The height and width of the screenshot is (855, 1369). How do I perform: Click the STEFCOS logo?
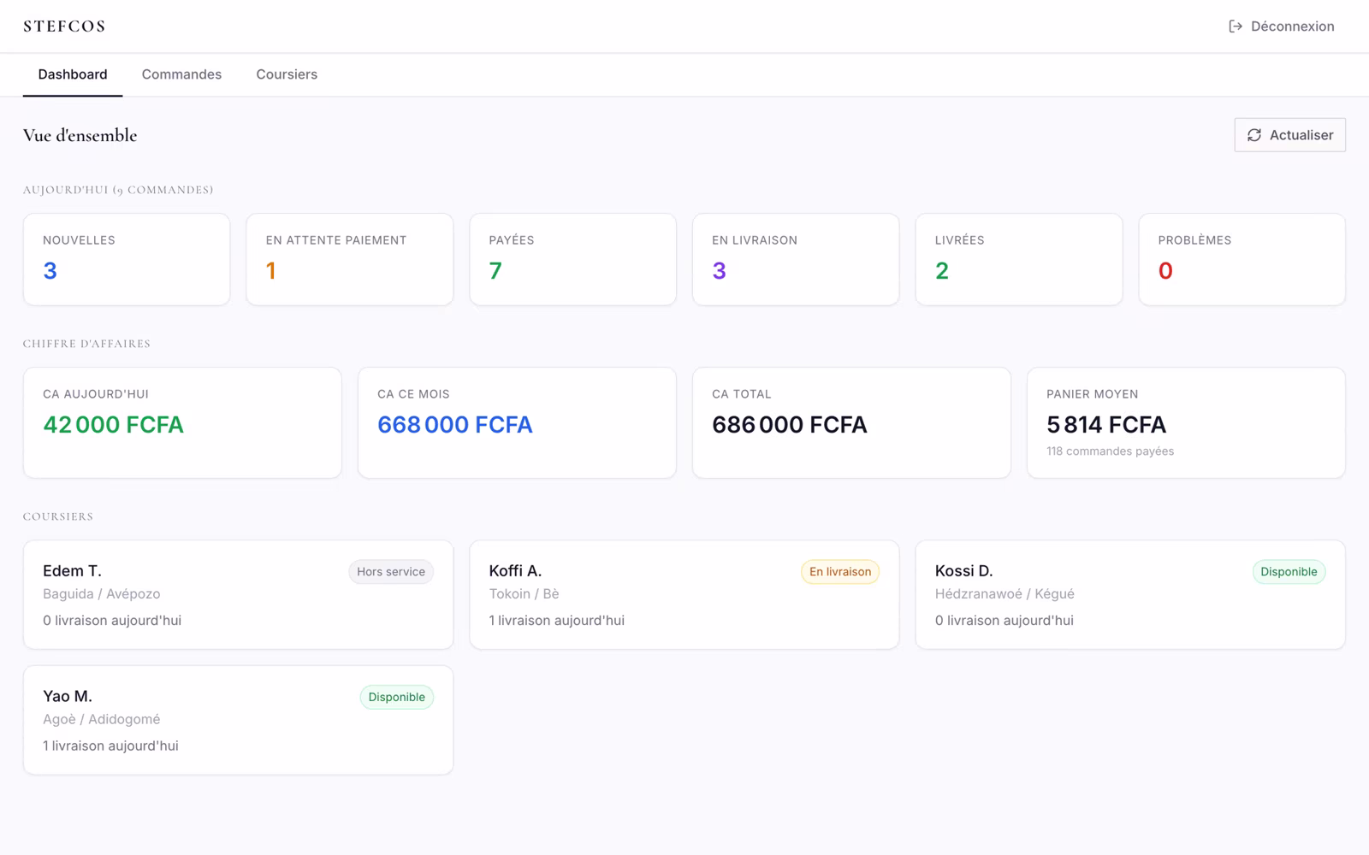coord(64,27)
